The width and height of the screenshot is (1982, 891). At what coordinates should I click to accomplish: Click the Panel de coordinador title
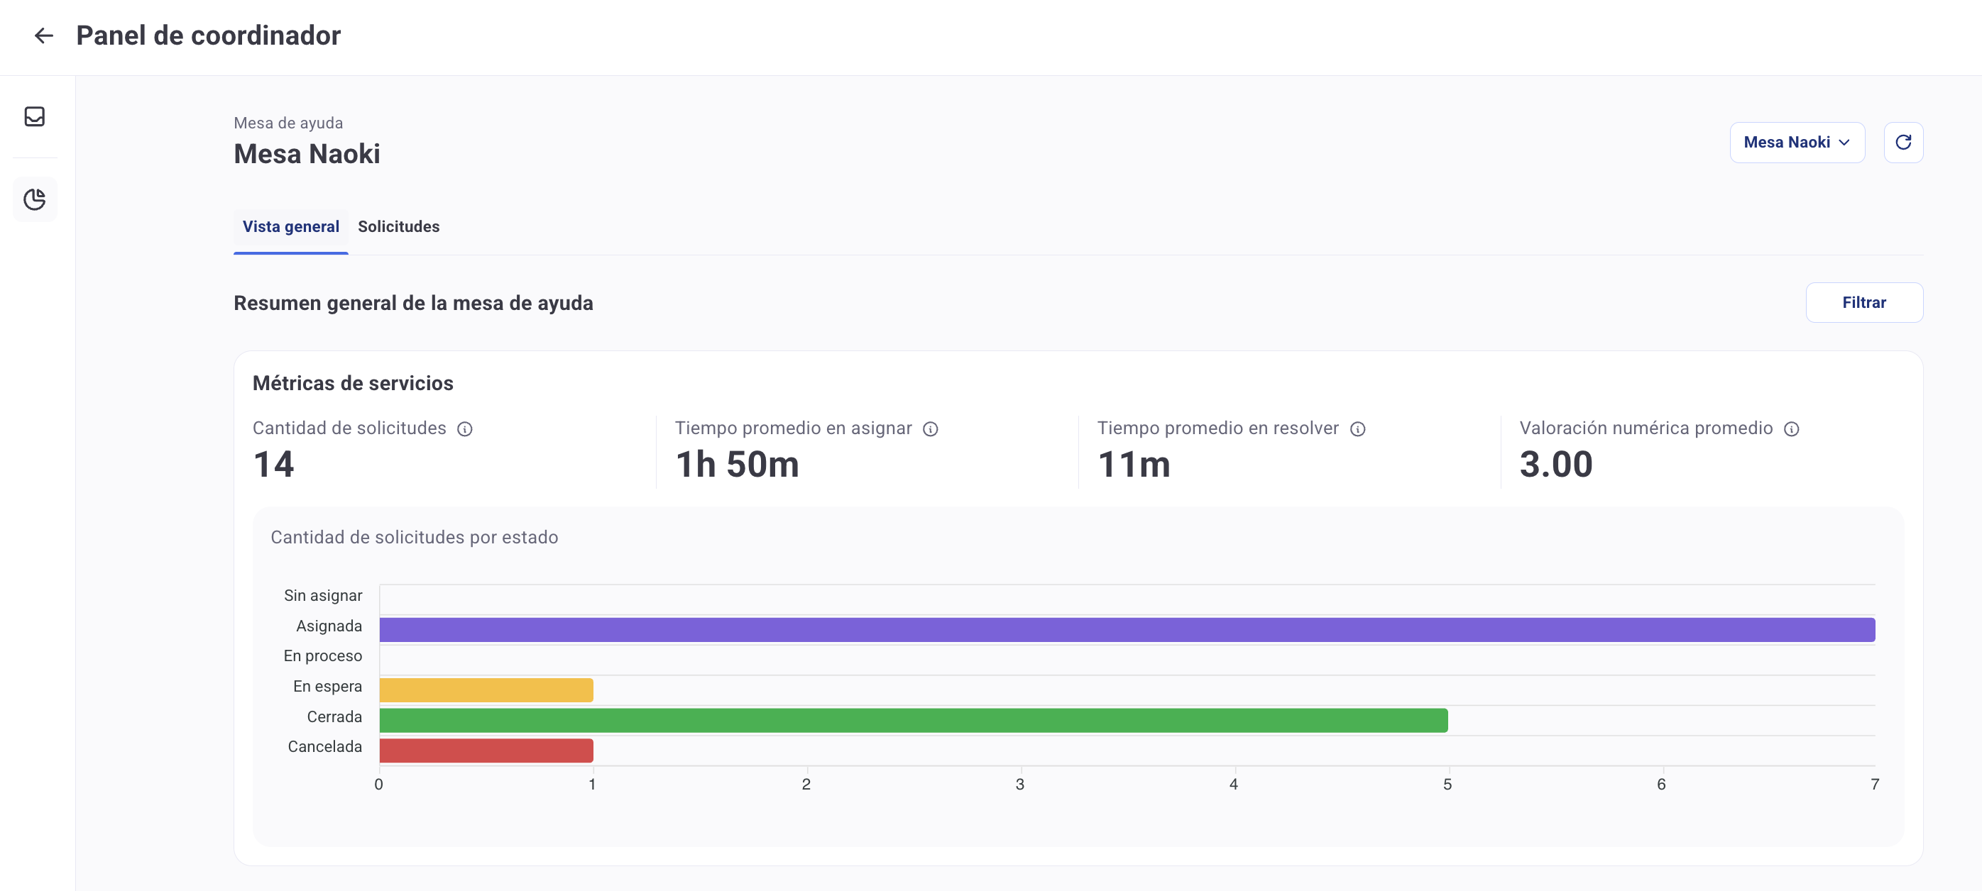[208, 35]
